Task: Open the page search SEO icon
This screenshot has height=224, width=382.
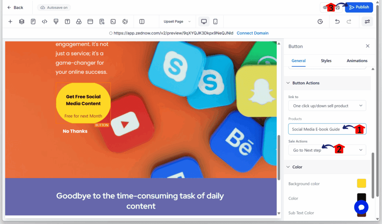Action: pos(102,21)
